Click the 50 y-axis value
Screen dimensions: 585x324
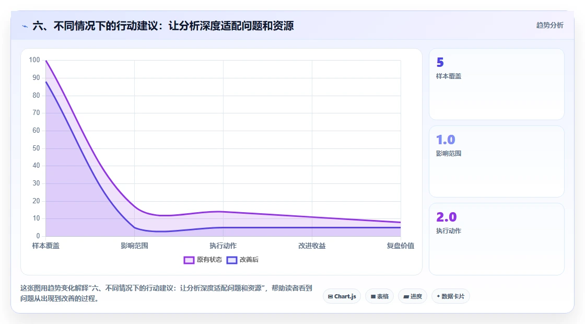pyautogui.click(x=36, y=148)
